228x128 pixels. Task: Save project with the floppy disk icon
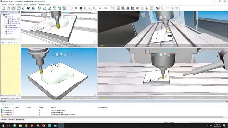tap(13, 8)
